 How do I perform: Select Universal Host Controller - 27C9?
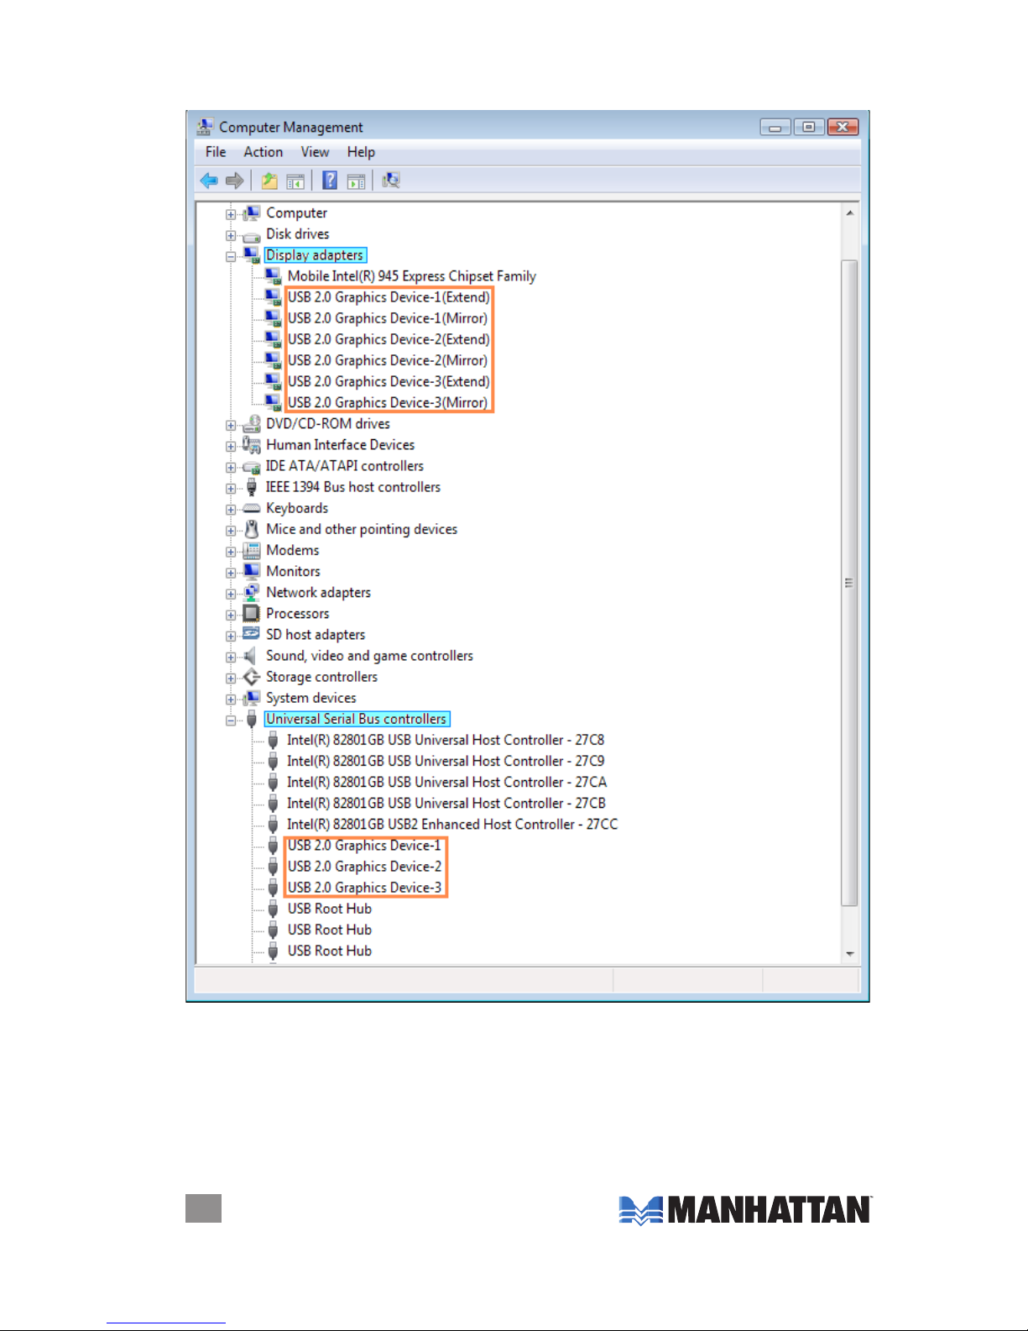click(x=446, y=761)
